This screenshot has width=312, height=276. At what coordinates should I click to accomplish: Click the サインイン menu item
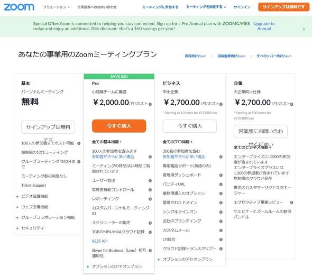242,7
